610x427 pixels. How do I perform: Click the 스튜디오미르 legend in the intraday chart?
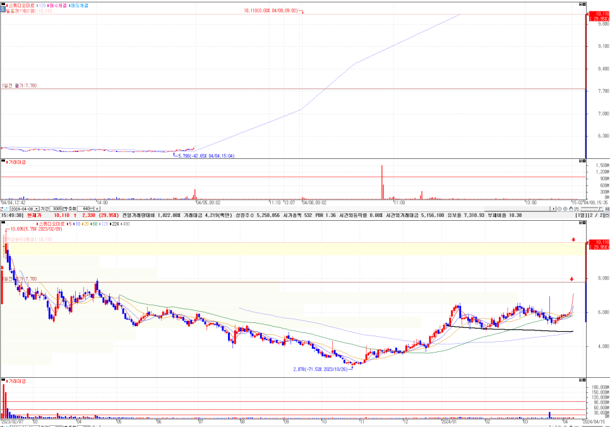(x=20, y=6)
